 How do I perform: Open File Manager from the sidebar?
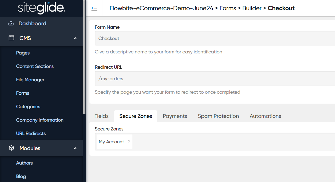pyautogui.click(x=30, y=80)
